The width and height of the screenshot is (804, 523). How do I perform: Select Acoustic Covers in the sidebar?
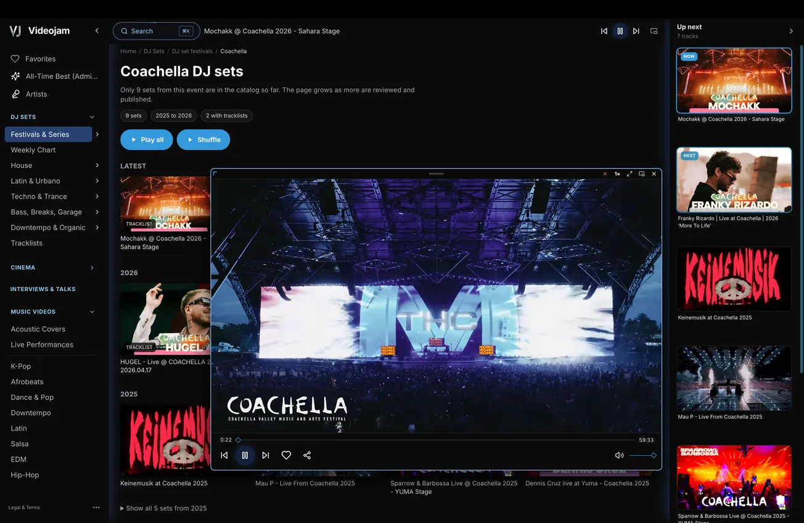click(38, 329)
